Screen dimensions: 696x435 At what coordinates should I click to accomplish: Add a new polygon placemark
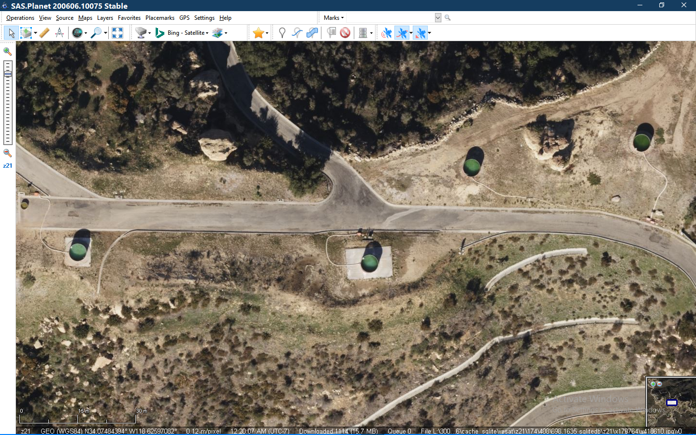click(312, 32)
